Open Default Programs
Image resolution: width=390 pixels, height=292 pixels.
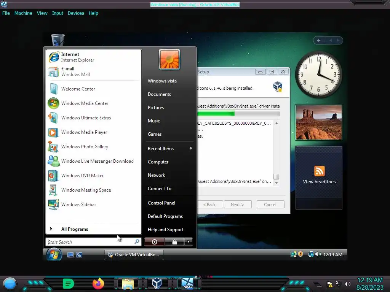pyautogui.click(x=165, y=216)
